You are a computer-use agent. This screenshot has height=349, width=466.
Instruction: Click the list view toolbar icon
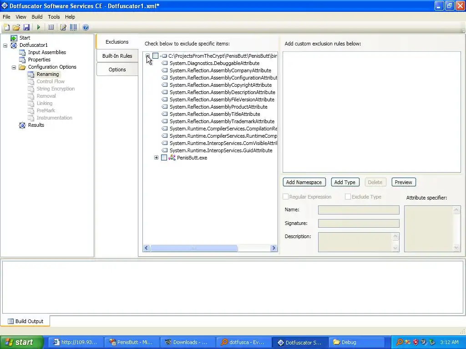(x=51, y=27)
